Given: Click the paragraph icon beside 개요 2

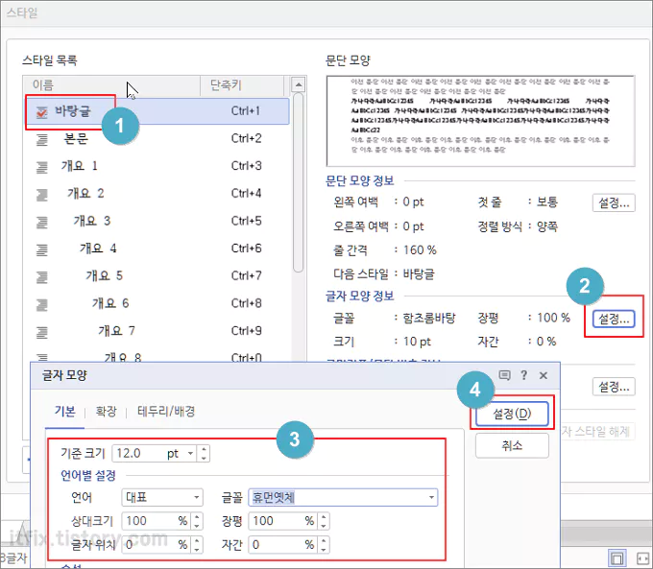Looking at the screenshot, I should 42,195.
